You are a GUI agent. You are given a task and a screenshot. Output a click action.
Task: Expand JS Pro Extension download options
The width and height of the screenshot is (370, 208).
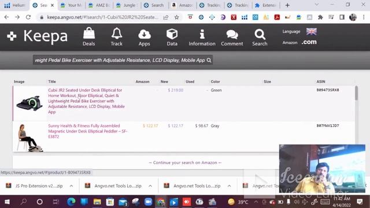[71, 186]
